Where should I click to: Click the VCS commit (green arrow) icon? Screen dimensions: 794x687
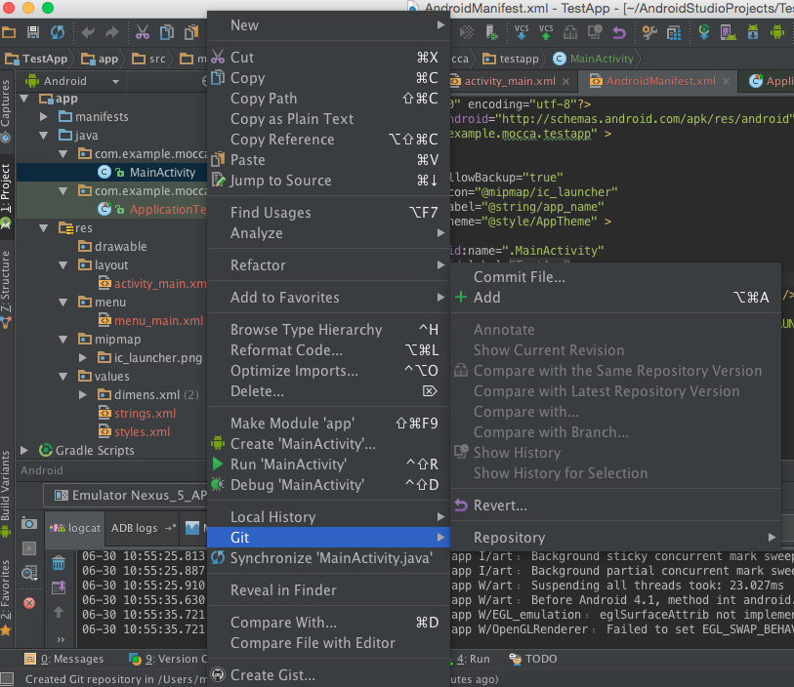[546, 32]
